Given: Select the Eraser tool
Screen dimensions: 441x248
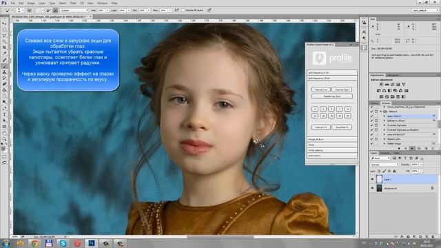Looking at the screenshot, I should tap(4, 84).
